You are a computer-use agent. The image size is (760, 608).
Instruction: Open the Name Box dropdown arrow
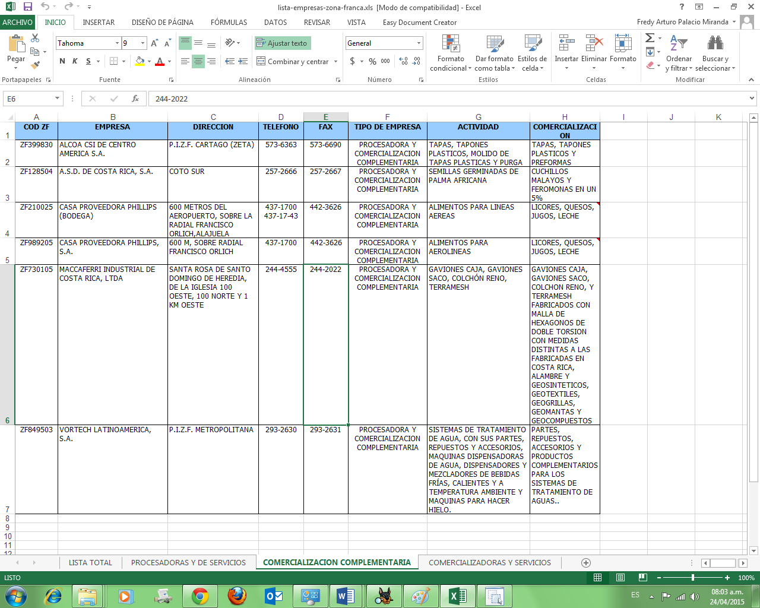(58, 99)
